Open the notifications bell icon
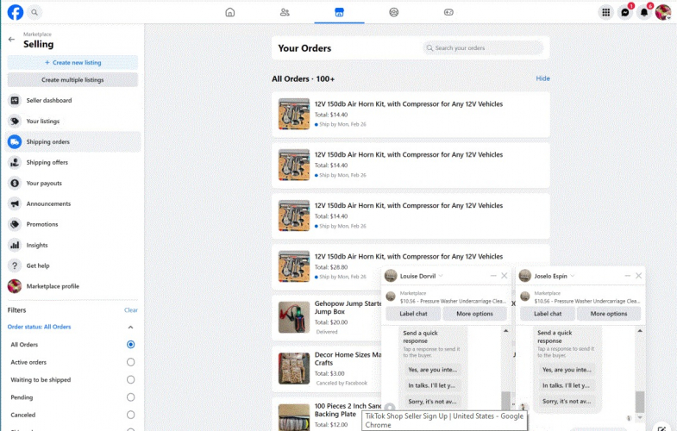The image size is (677, 431). [643, 12]
